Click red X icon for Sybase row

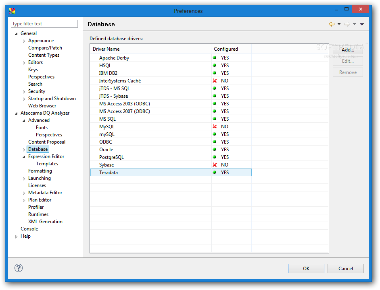215,165
